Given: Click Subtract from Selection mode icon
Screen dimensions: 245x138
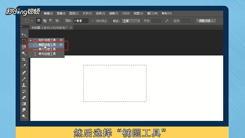Looking at the screenshot, I should (x=51, y=21).
